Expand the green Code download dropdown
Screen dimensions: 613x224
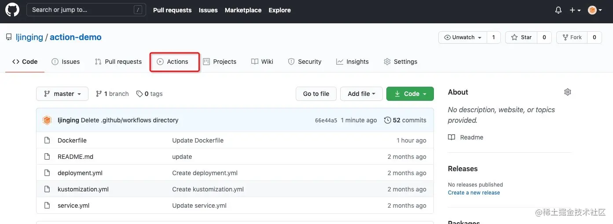coord(410,94)
